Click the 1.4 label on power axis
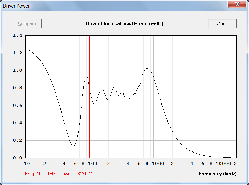This screenshot has height=185, width=249. pyautogui.click(x=17, y=35)
